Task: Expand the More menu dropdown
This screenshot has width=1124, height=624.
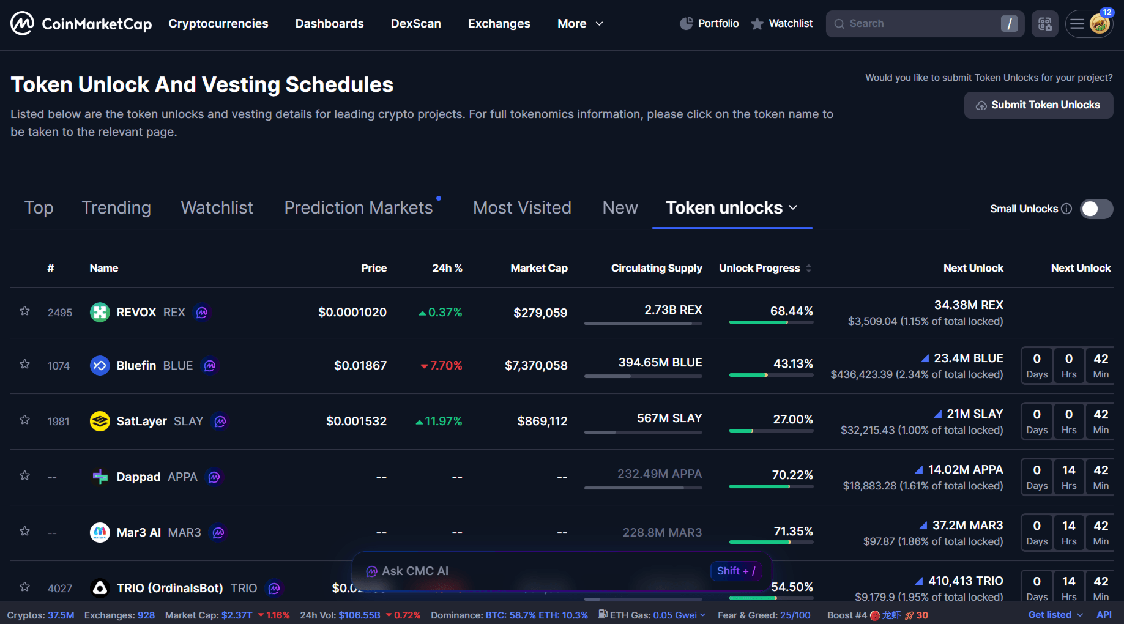Action: 580,24
